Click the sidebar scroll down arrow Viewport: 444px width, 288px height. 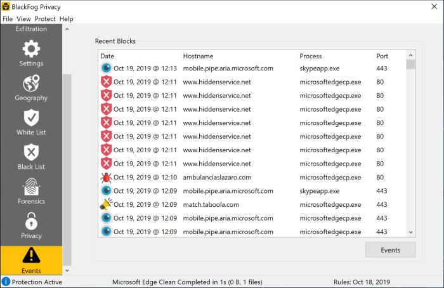click(67, 270)
